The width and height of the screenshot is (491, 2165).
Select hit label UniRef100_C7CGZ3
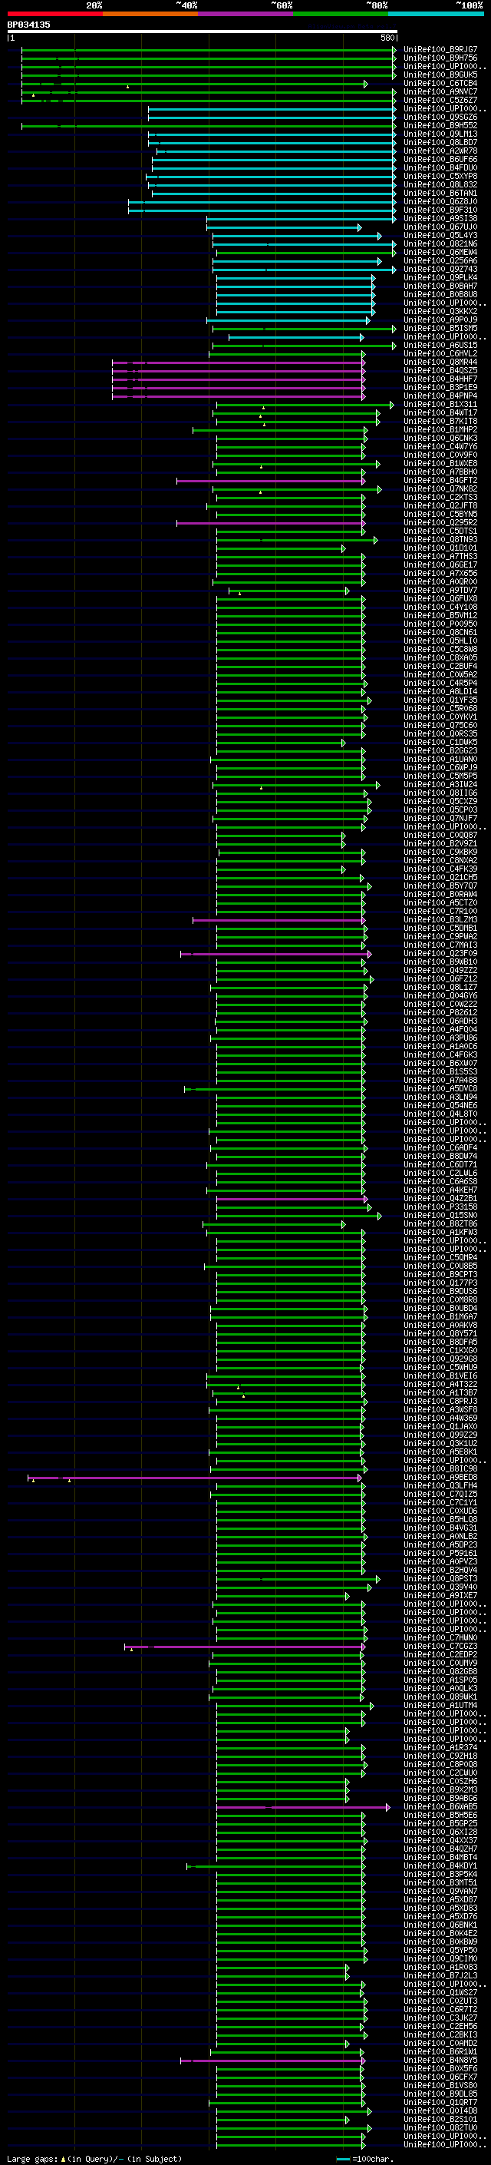tap(440, 1646)
